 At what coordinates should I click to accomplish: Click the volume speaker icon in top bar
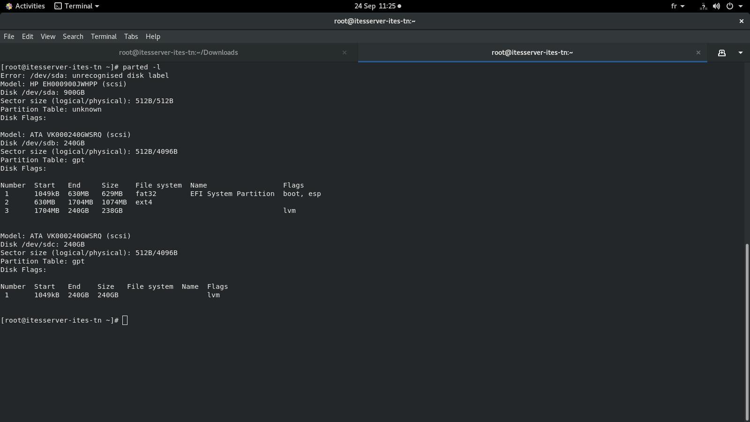[x=716, y=6]
